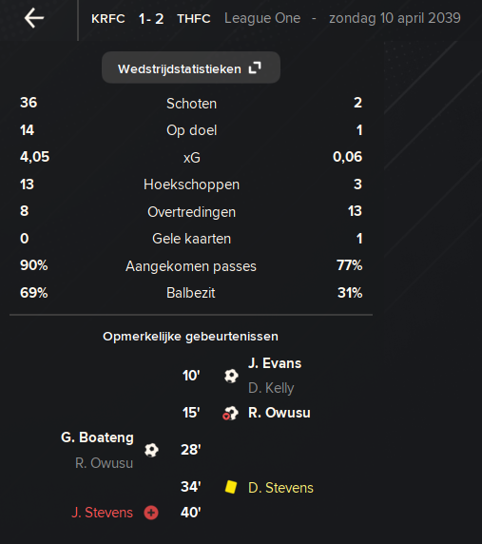The image size is (482, 544).
Task: Click the xG statistic row label
Action: [x=192, y=158]
